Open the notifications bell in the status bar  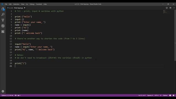coord(174,95)
